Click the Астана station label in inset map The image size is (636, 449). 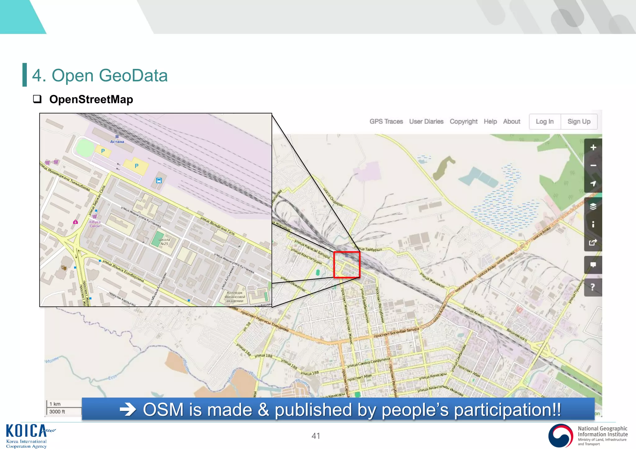point(117,141)
